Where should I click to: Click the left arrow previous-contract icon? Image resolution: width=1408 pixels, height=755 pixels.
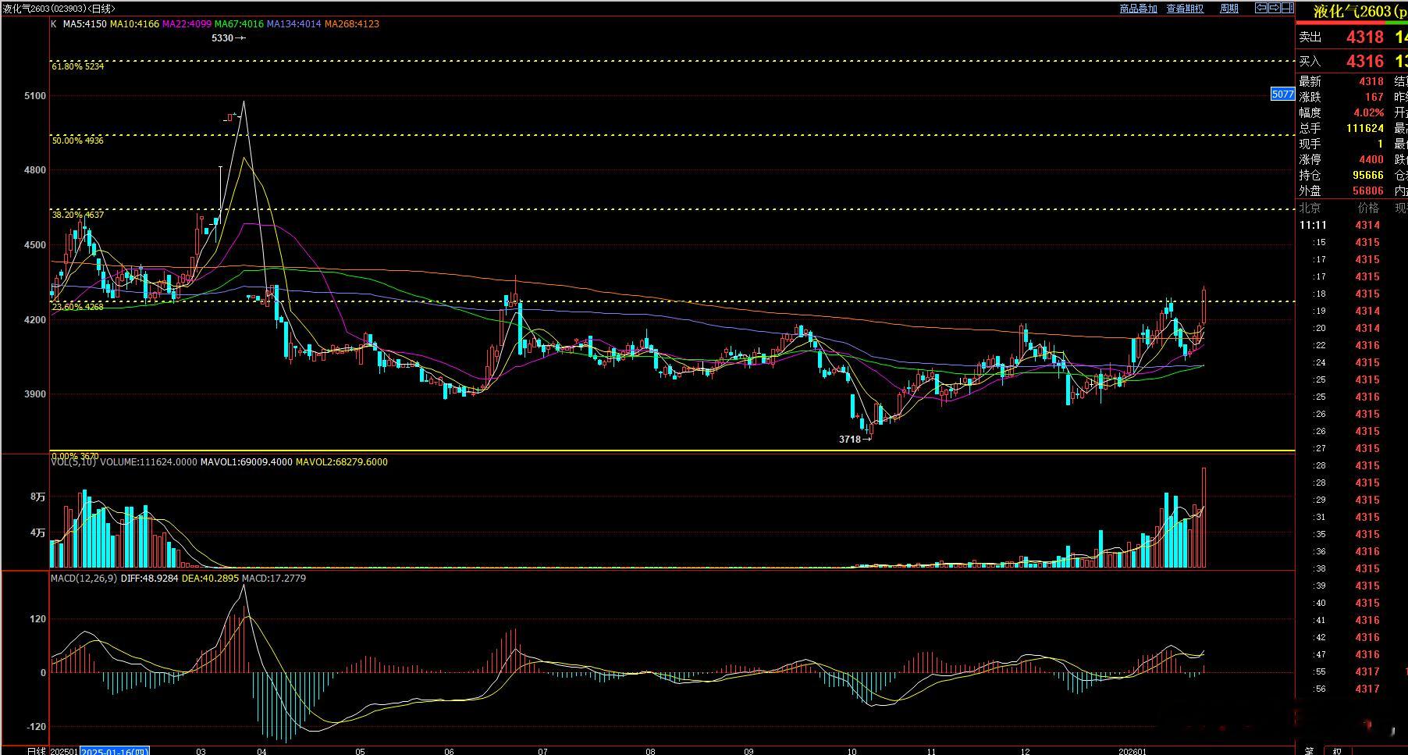(x=1261, y=8)
